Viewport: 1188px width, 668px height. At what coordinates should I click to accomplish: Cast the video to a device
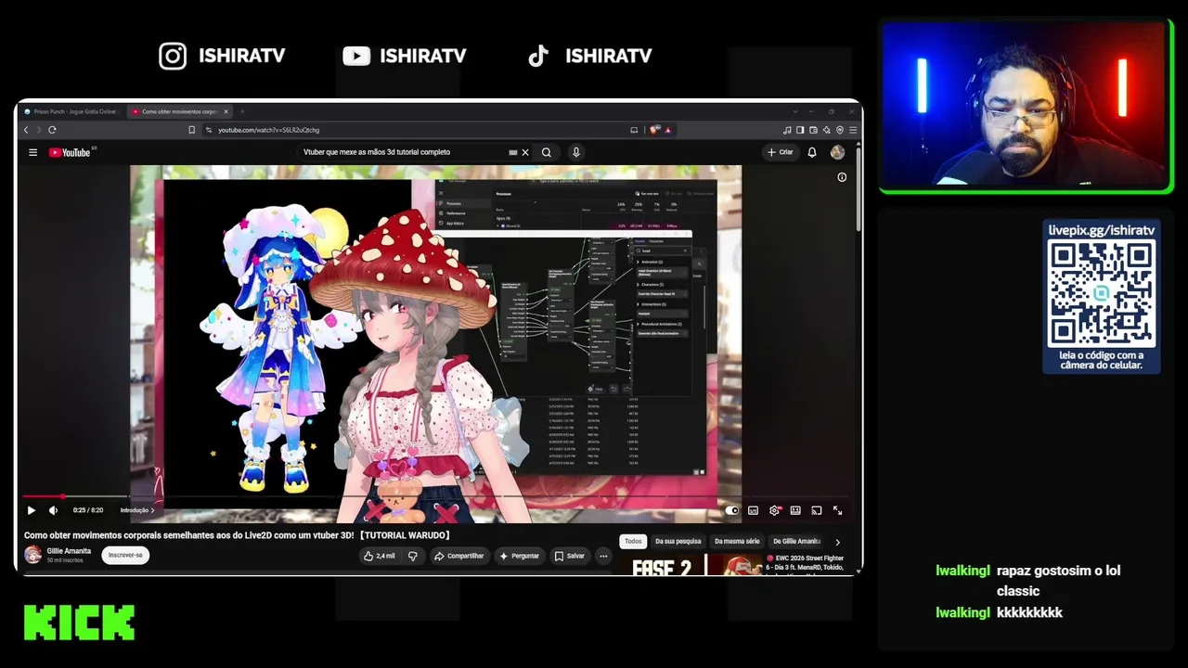817,510
